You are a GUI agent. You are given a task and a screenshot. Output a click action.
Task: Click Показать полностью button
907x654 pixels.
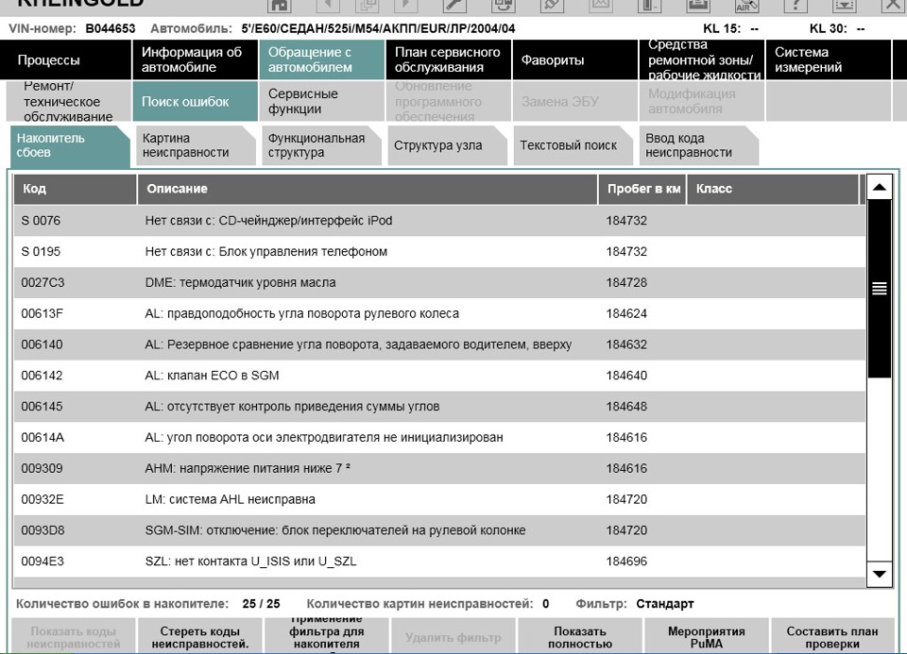pyautogui.click(x=580, y=637)
